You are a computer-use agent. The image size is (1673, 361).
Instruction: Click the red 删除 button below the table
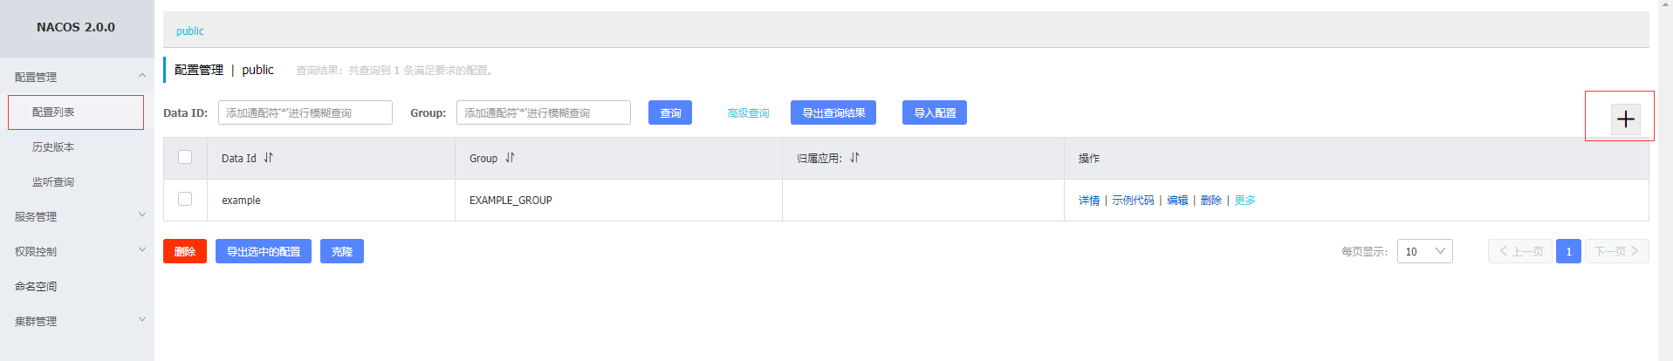coord(185,251)
